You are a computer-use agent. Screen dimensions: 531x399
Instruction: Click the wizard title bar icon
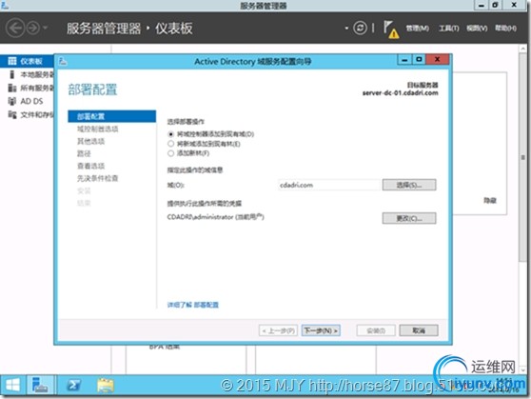63,61
